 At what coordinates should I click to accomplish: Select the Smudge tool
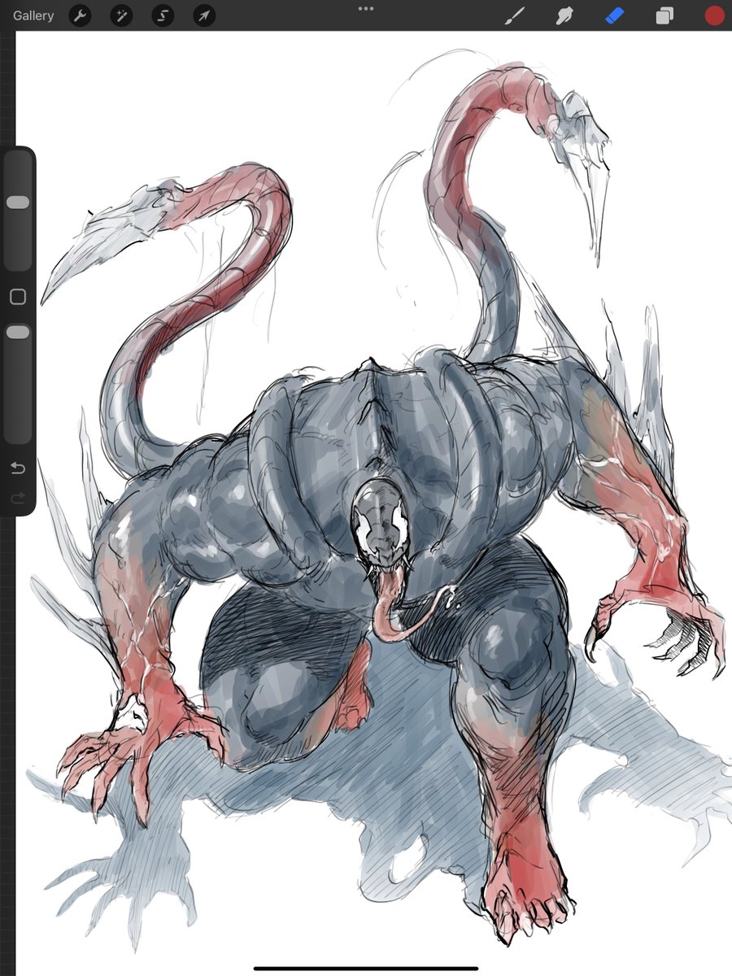coord(564,15)
